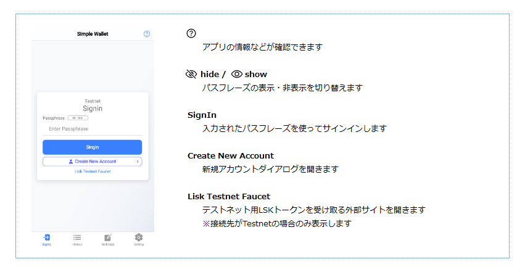Click the Lisk Testnet Faucet description heading

[229, 196]
